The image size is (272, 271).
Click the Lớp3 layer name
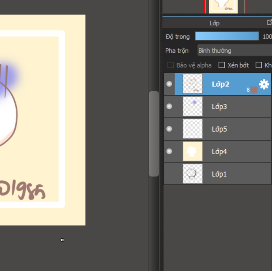(219, 107)
